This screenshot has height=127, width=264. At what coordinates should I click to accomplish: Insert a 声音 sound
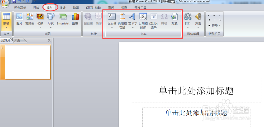(198, 19)
